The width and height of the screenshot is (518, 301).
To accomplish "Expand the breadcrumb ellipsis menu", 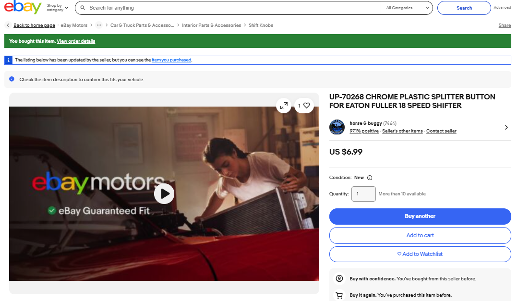I will click(99, 25).
